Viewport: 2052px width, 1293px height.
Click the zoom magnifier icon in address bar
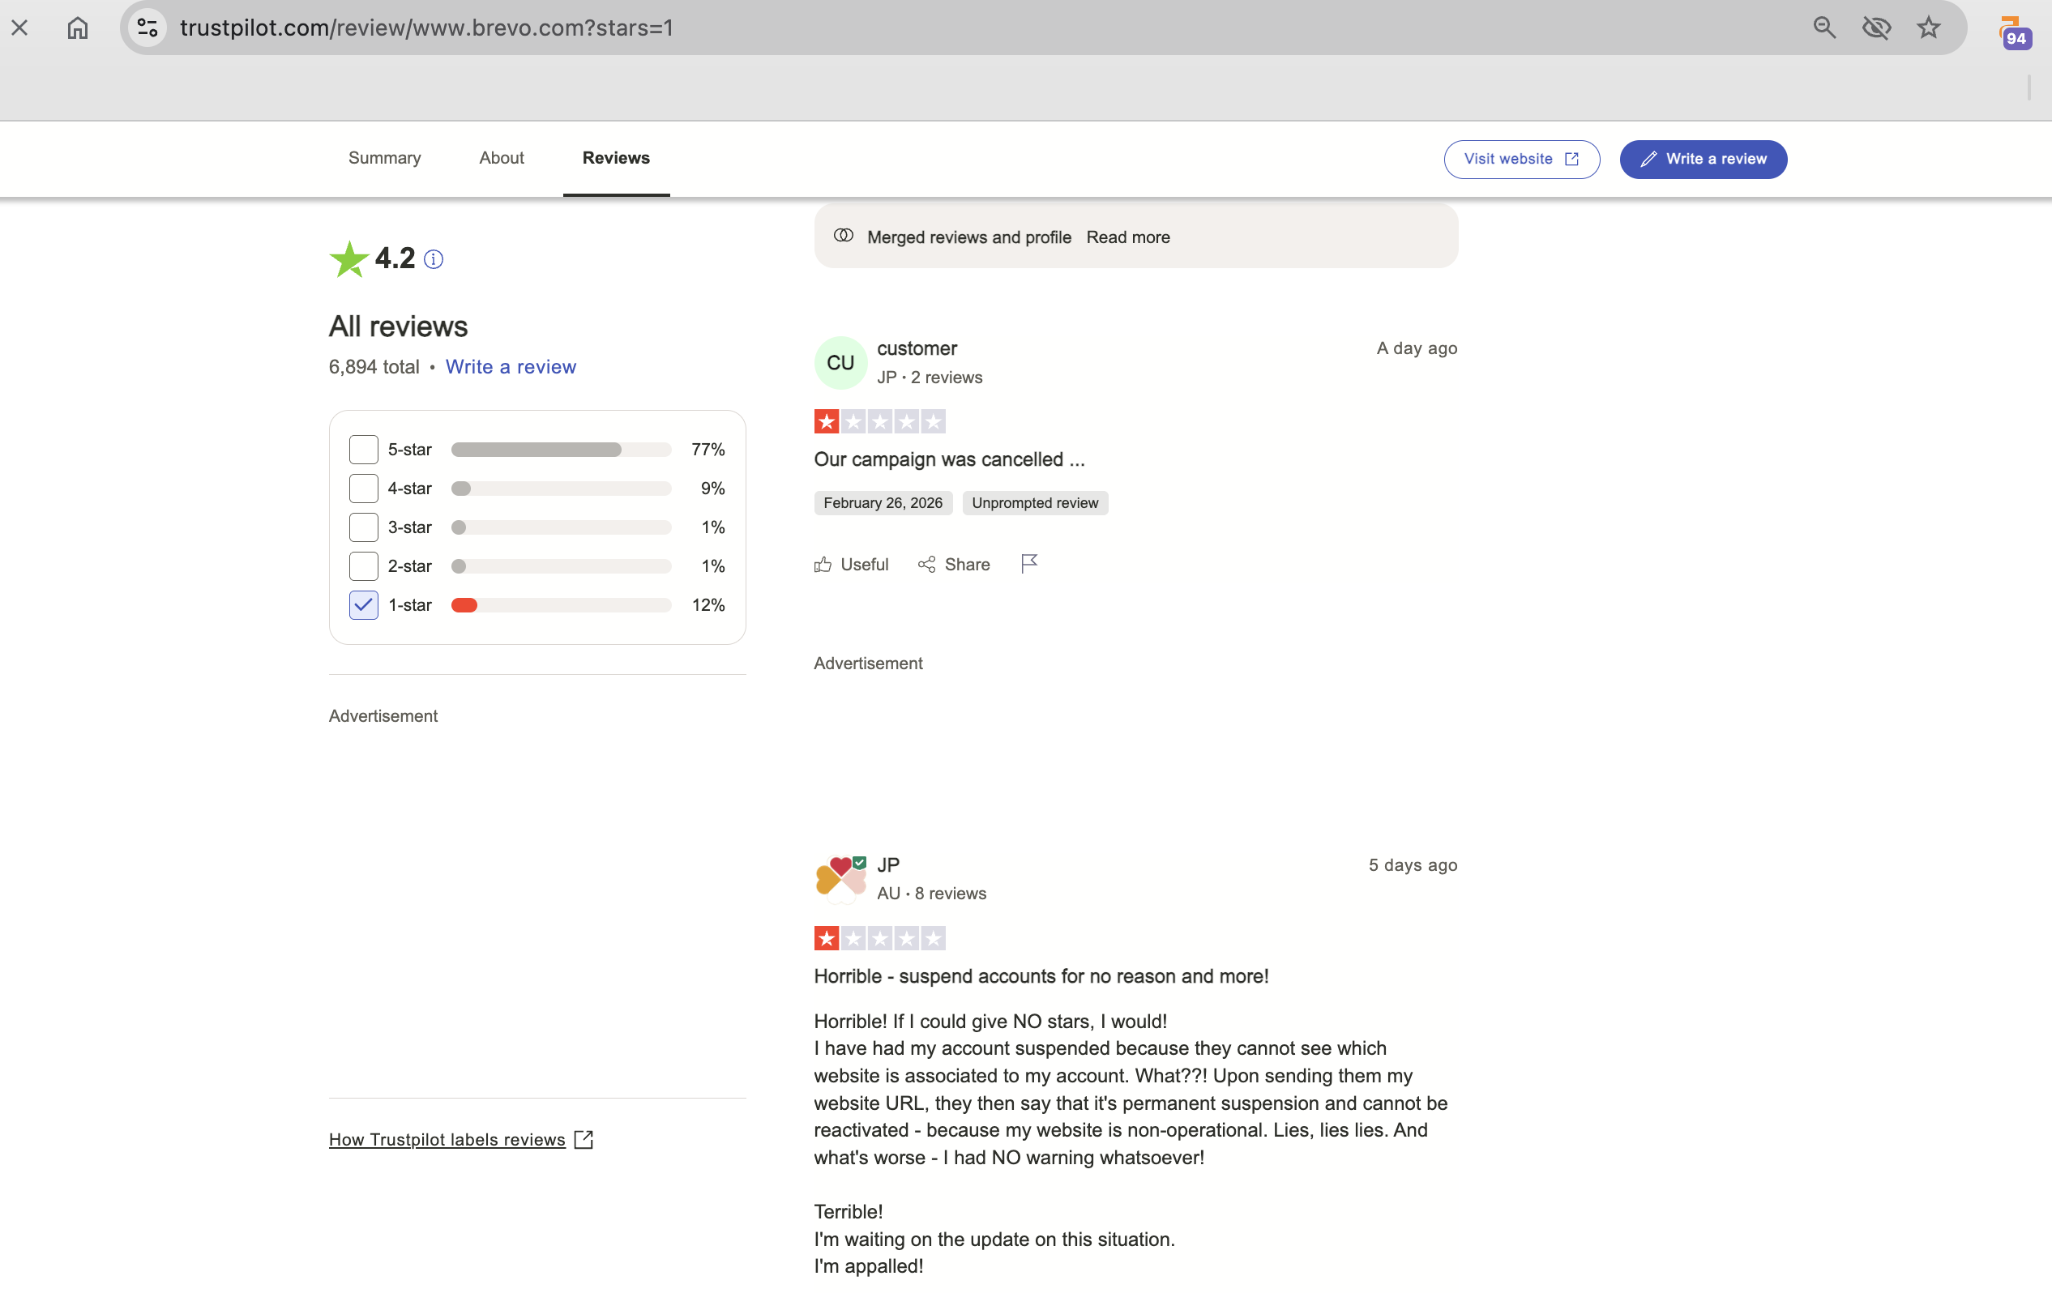(x=1823, y=28)
